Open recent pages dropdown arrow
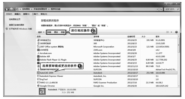The image size is (185, 99). pyautogui.click(x=14, y=9)
